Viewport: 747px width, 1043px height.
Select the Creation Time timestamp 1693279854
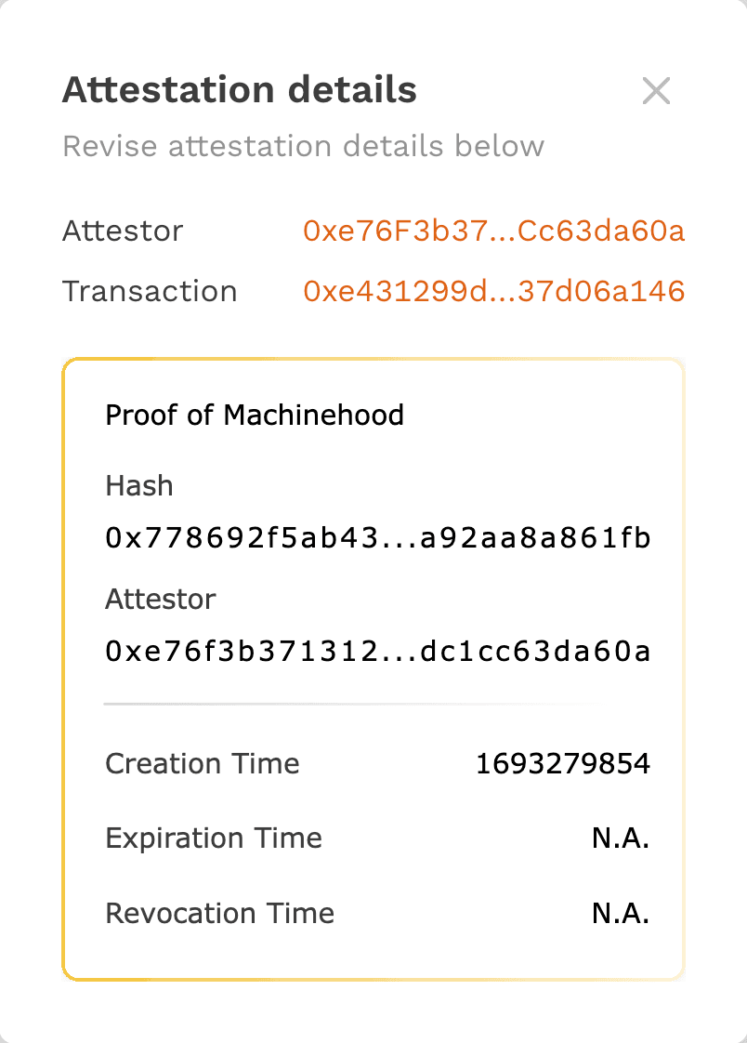[x=562, y=763]
